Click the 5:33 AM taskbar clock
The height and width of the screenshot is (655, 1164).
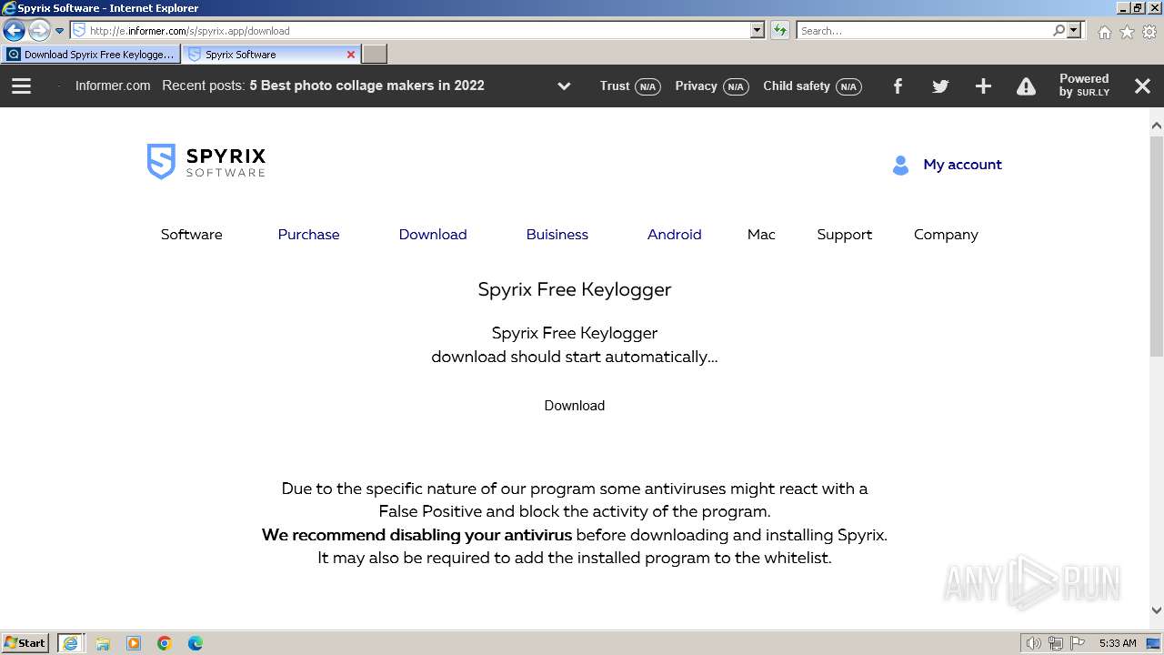pos(1118,643)
